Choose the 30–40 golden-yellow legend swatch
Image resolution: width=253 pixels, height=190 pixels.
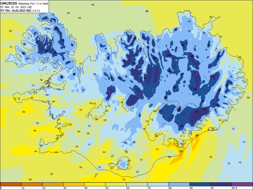pyautogui.click(x=74, y=184)
